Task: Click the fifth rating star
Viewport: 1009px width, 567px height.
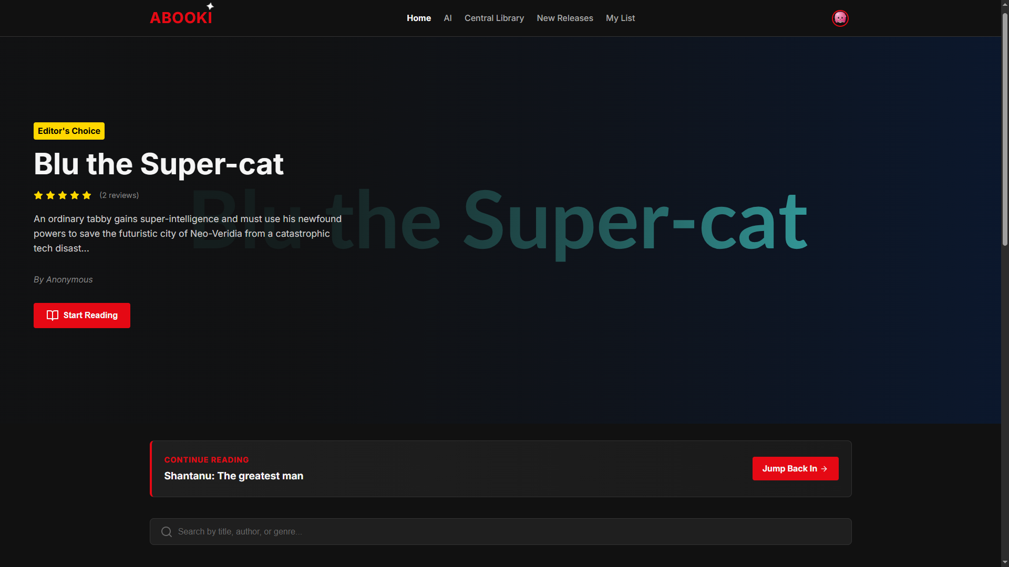Action: (x=87, y=195)
